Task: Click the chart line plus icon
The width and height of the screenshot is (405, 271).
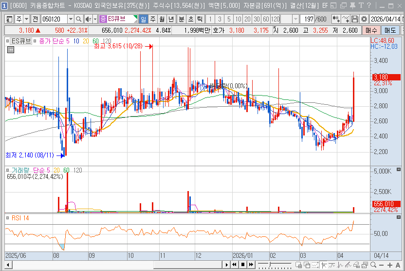Action: 345,19
